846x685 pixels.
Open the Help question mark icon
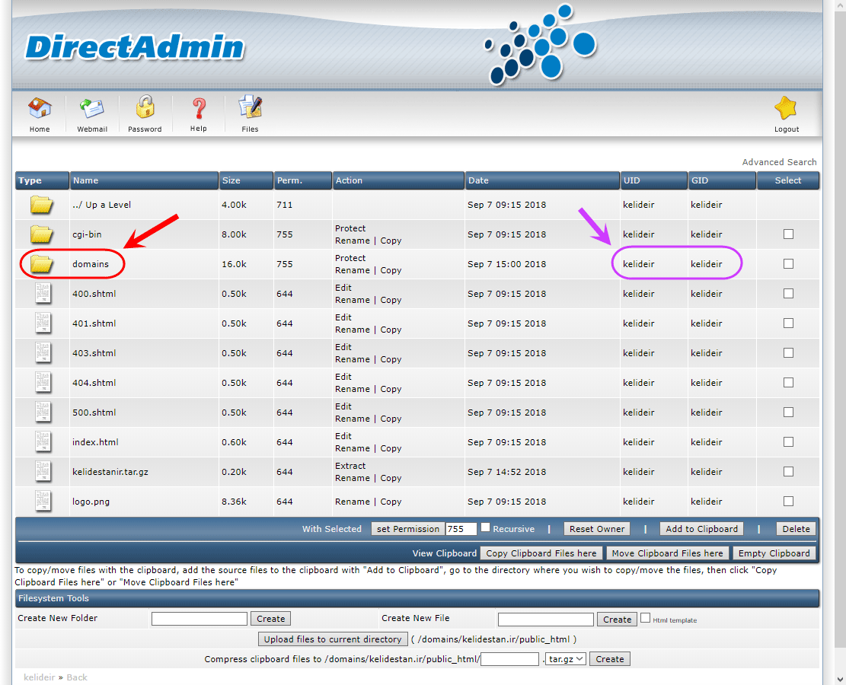pos(199,108)
